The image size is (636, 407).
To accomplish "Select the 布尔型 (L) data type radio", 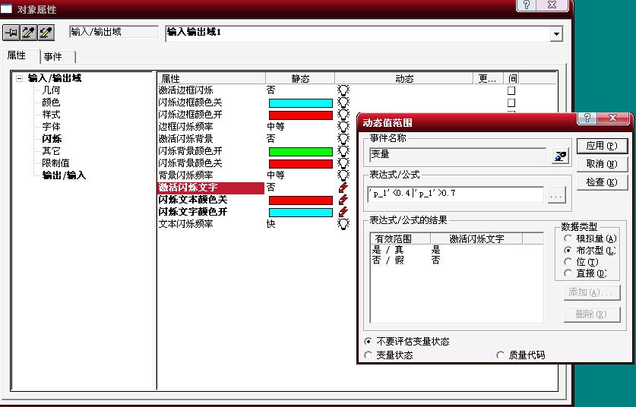I will (568, 250).
